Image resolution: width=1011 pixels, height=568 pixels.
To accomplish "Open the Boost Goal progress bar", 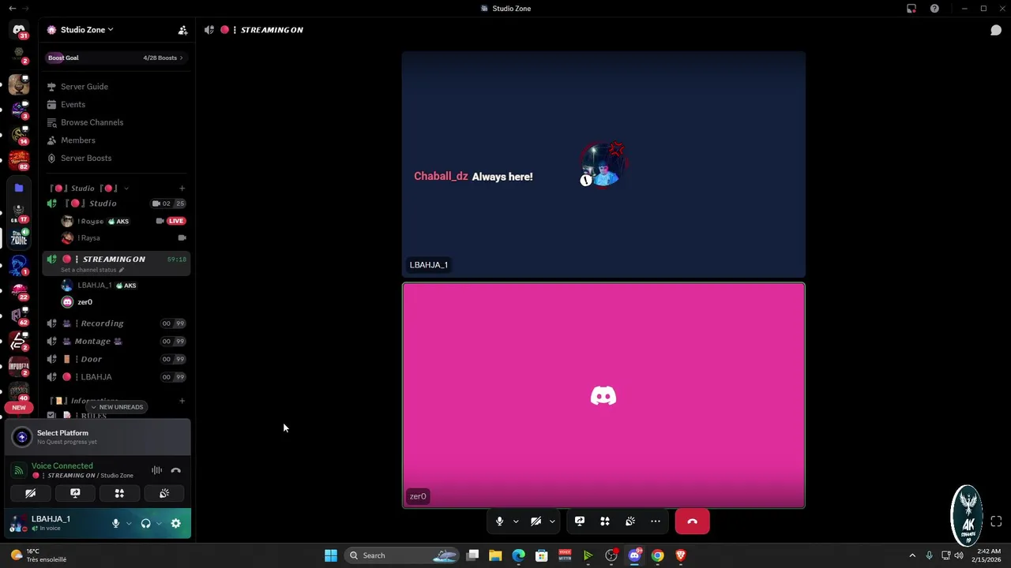I will tap(115, 58).
